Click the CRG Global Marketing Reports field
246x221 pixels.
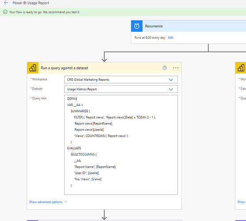coord(121,80)
